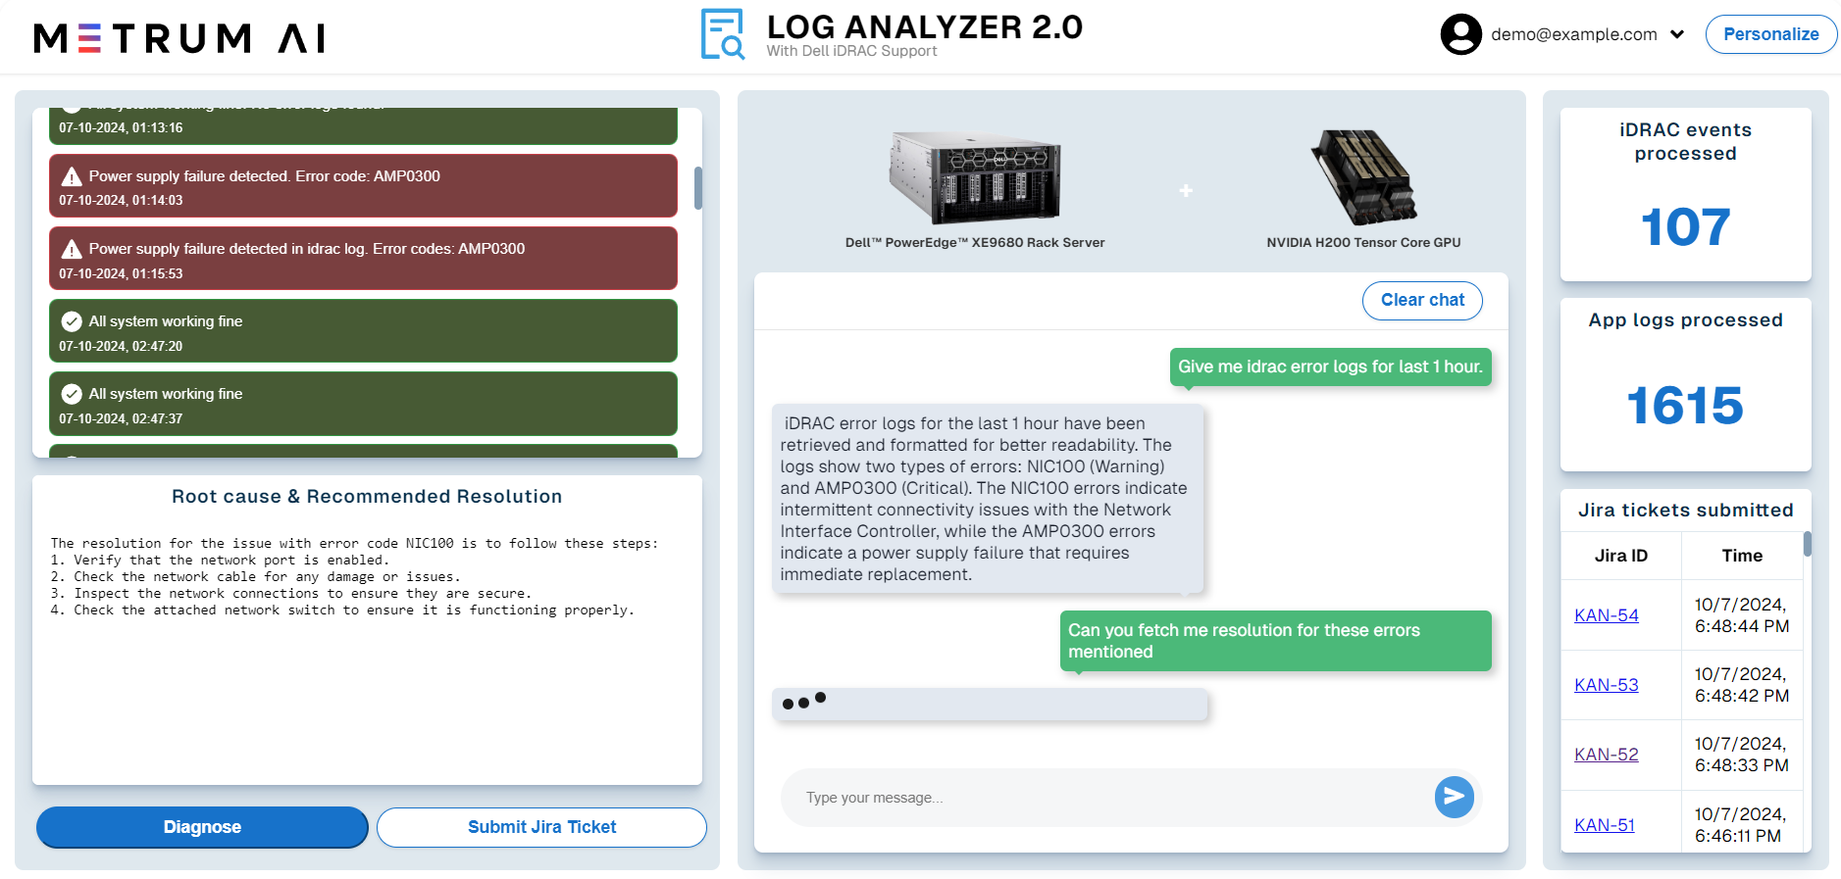This screenshot has width=1841, height=879.
Task: Open Jira ticket KAN-51 link
Action: [x=1605, y=825]
